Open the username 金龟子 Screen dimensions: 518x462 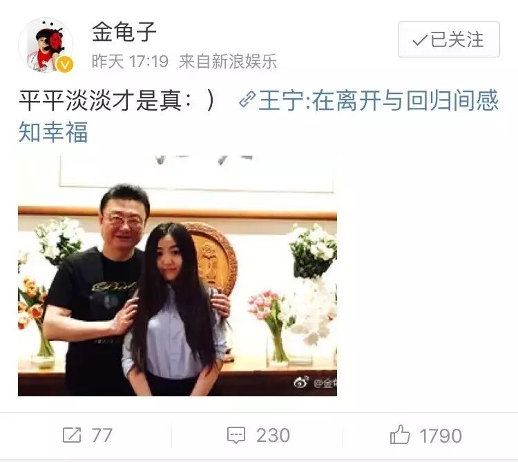pyautogui.click(x=124, y=32)
